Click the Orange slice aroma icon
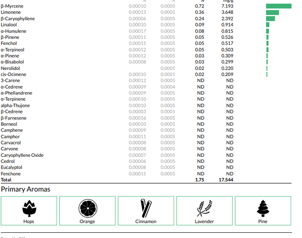Image resolution: width=302 pixels, height=238 pixels. click(x=88, y=208)
